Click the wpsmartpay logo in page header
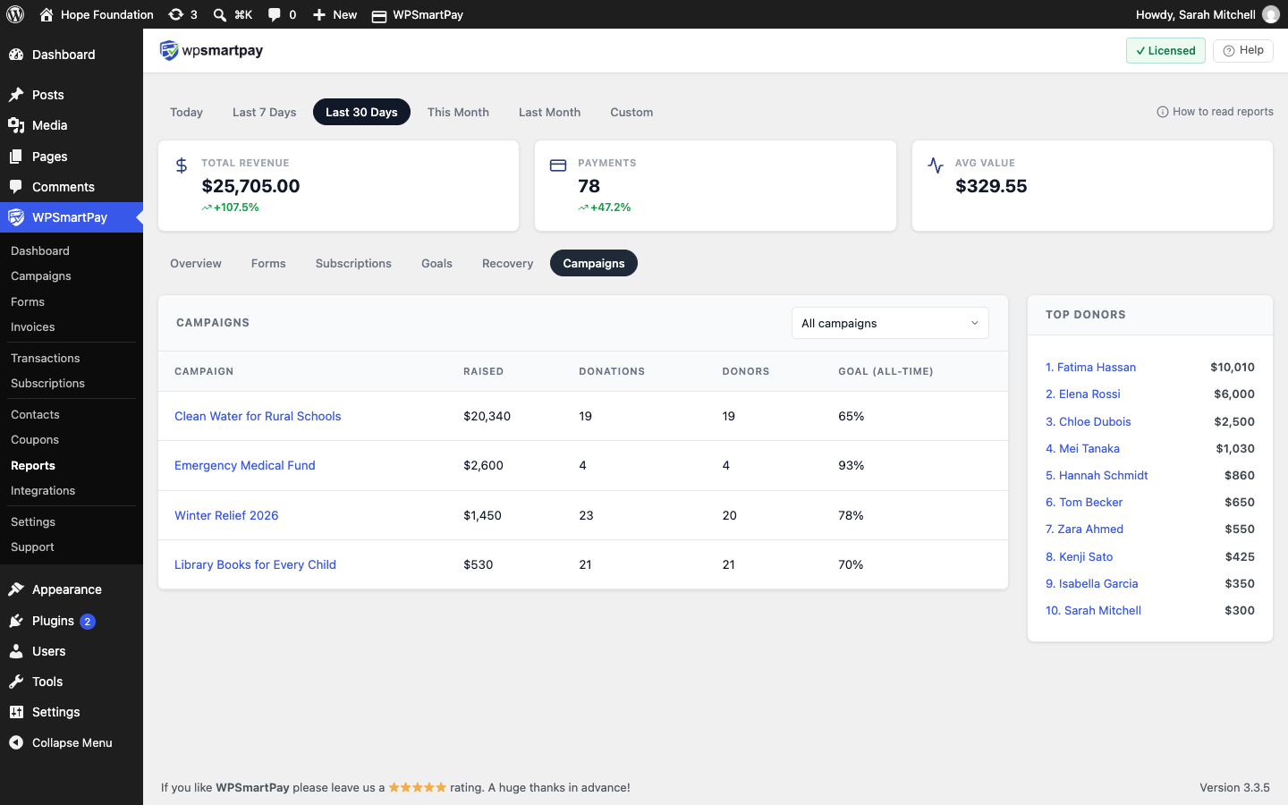Image resolution: width=1288 pixels, height=805 pixels. 211,51
